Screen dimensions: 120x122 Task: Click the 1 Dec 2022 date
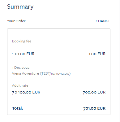click(21, 68)
